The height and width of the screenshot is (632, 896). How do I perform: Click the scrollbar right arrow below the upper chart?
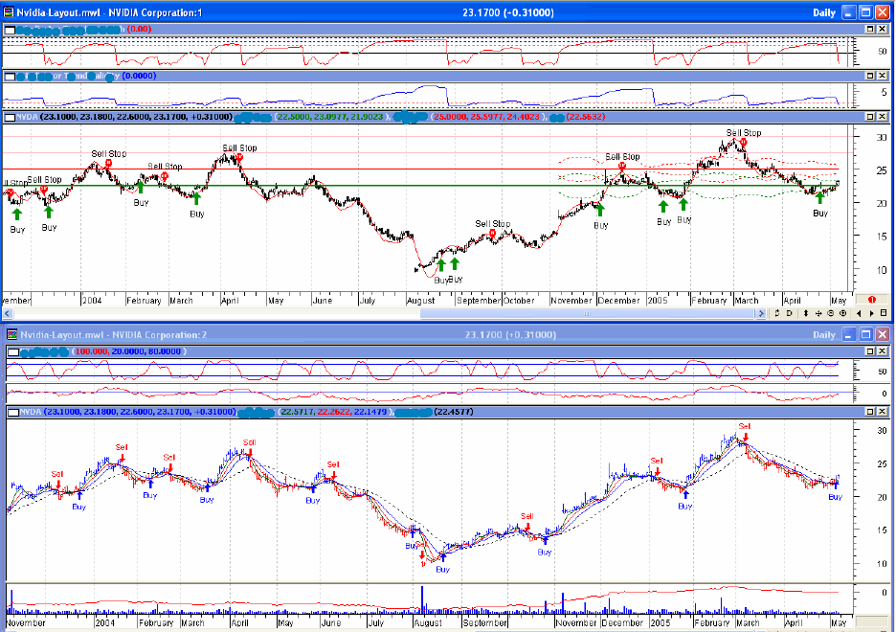[763, 313]
